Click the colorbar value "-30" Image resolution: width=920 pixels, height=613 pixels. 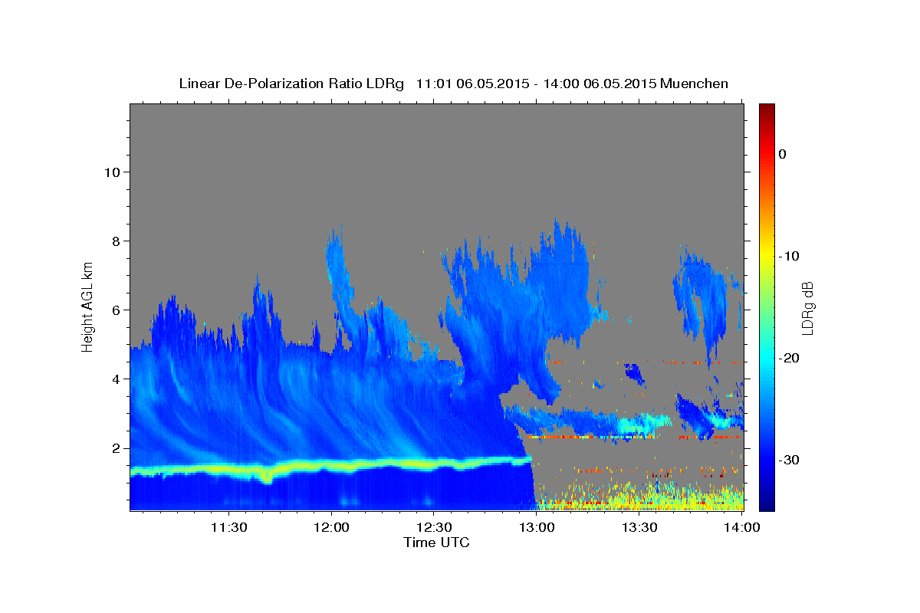click(x=790, y=460)
